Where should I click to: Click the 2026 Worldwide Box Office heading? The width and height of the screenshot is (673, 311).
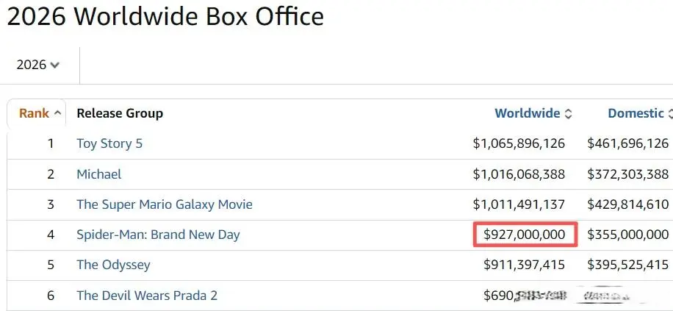pos(165,16)
